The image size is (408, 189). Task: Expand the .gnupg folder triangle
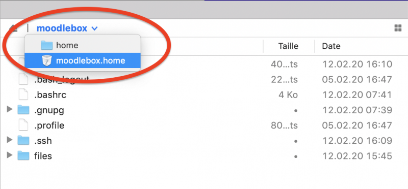[10, 109]
